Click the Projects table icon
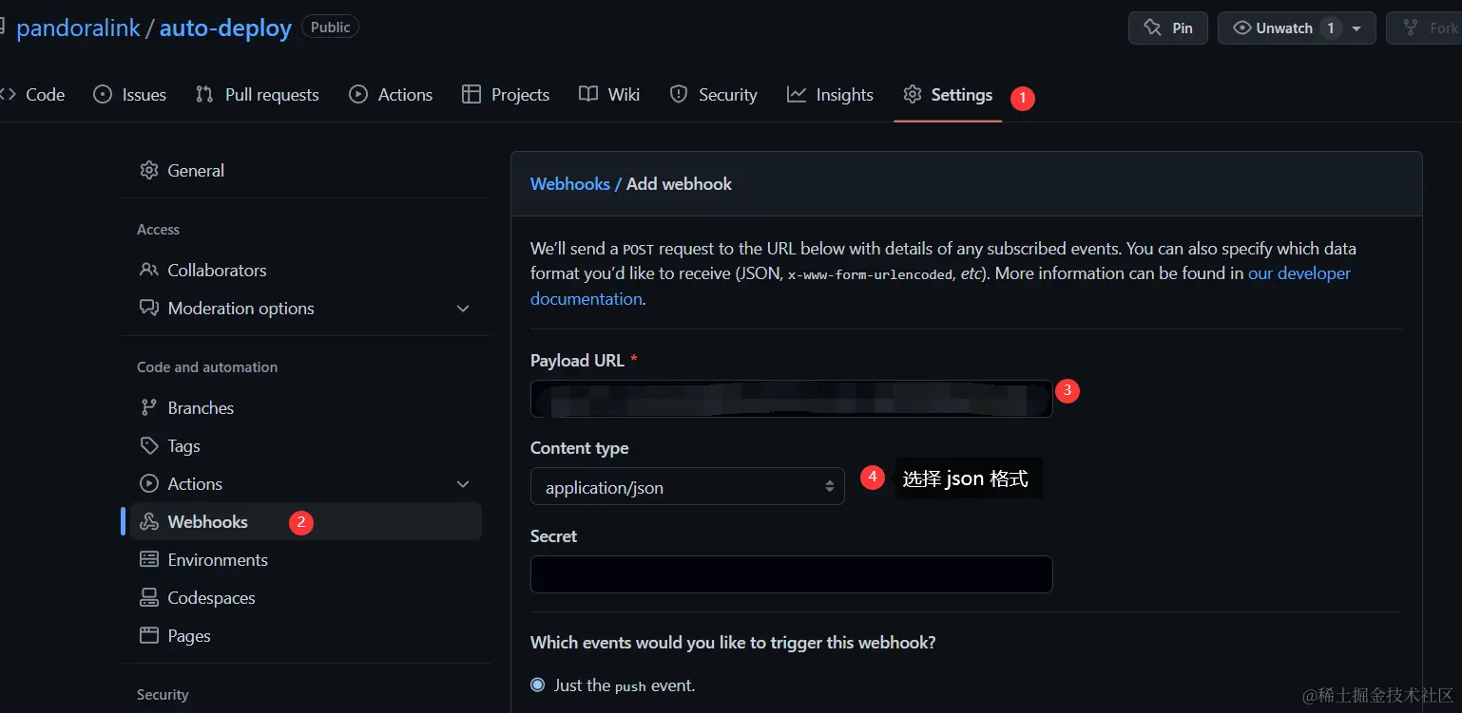 pos(471,94)
